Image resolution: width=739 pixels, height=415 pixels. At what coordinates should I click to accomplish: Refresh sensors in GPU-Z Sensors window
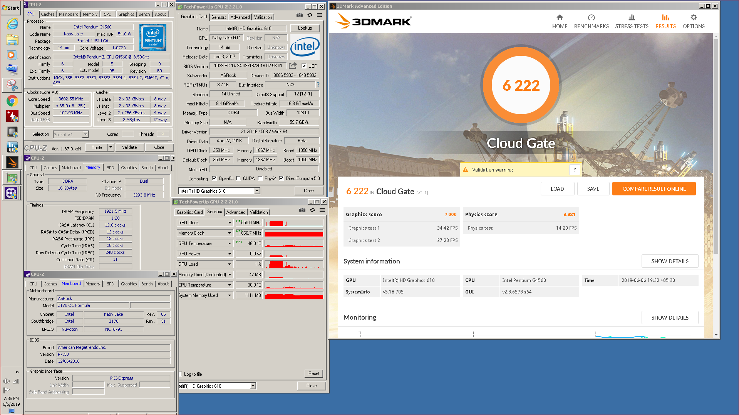coord(312,210)
